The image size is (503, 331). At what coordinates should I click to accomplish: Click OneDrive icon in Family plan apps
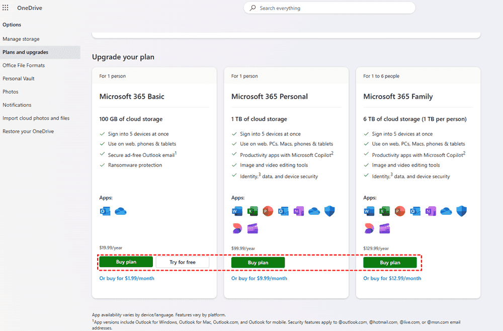446,211
